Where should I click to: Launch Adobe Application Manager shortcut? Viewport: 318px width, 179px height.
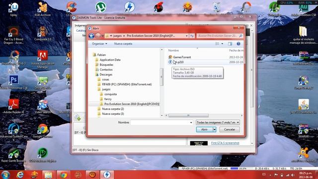coord(43,60)
